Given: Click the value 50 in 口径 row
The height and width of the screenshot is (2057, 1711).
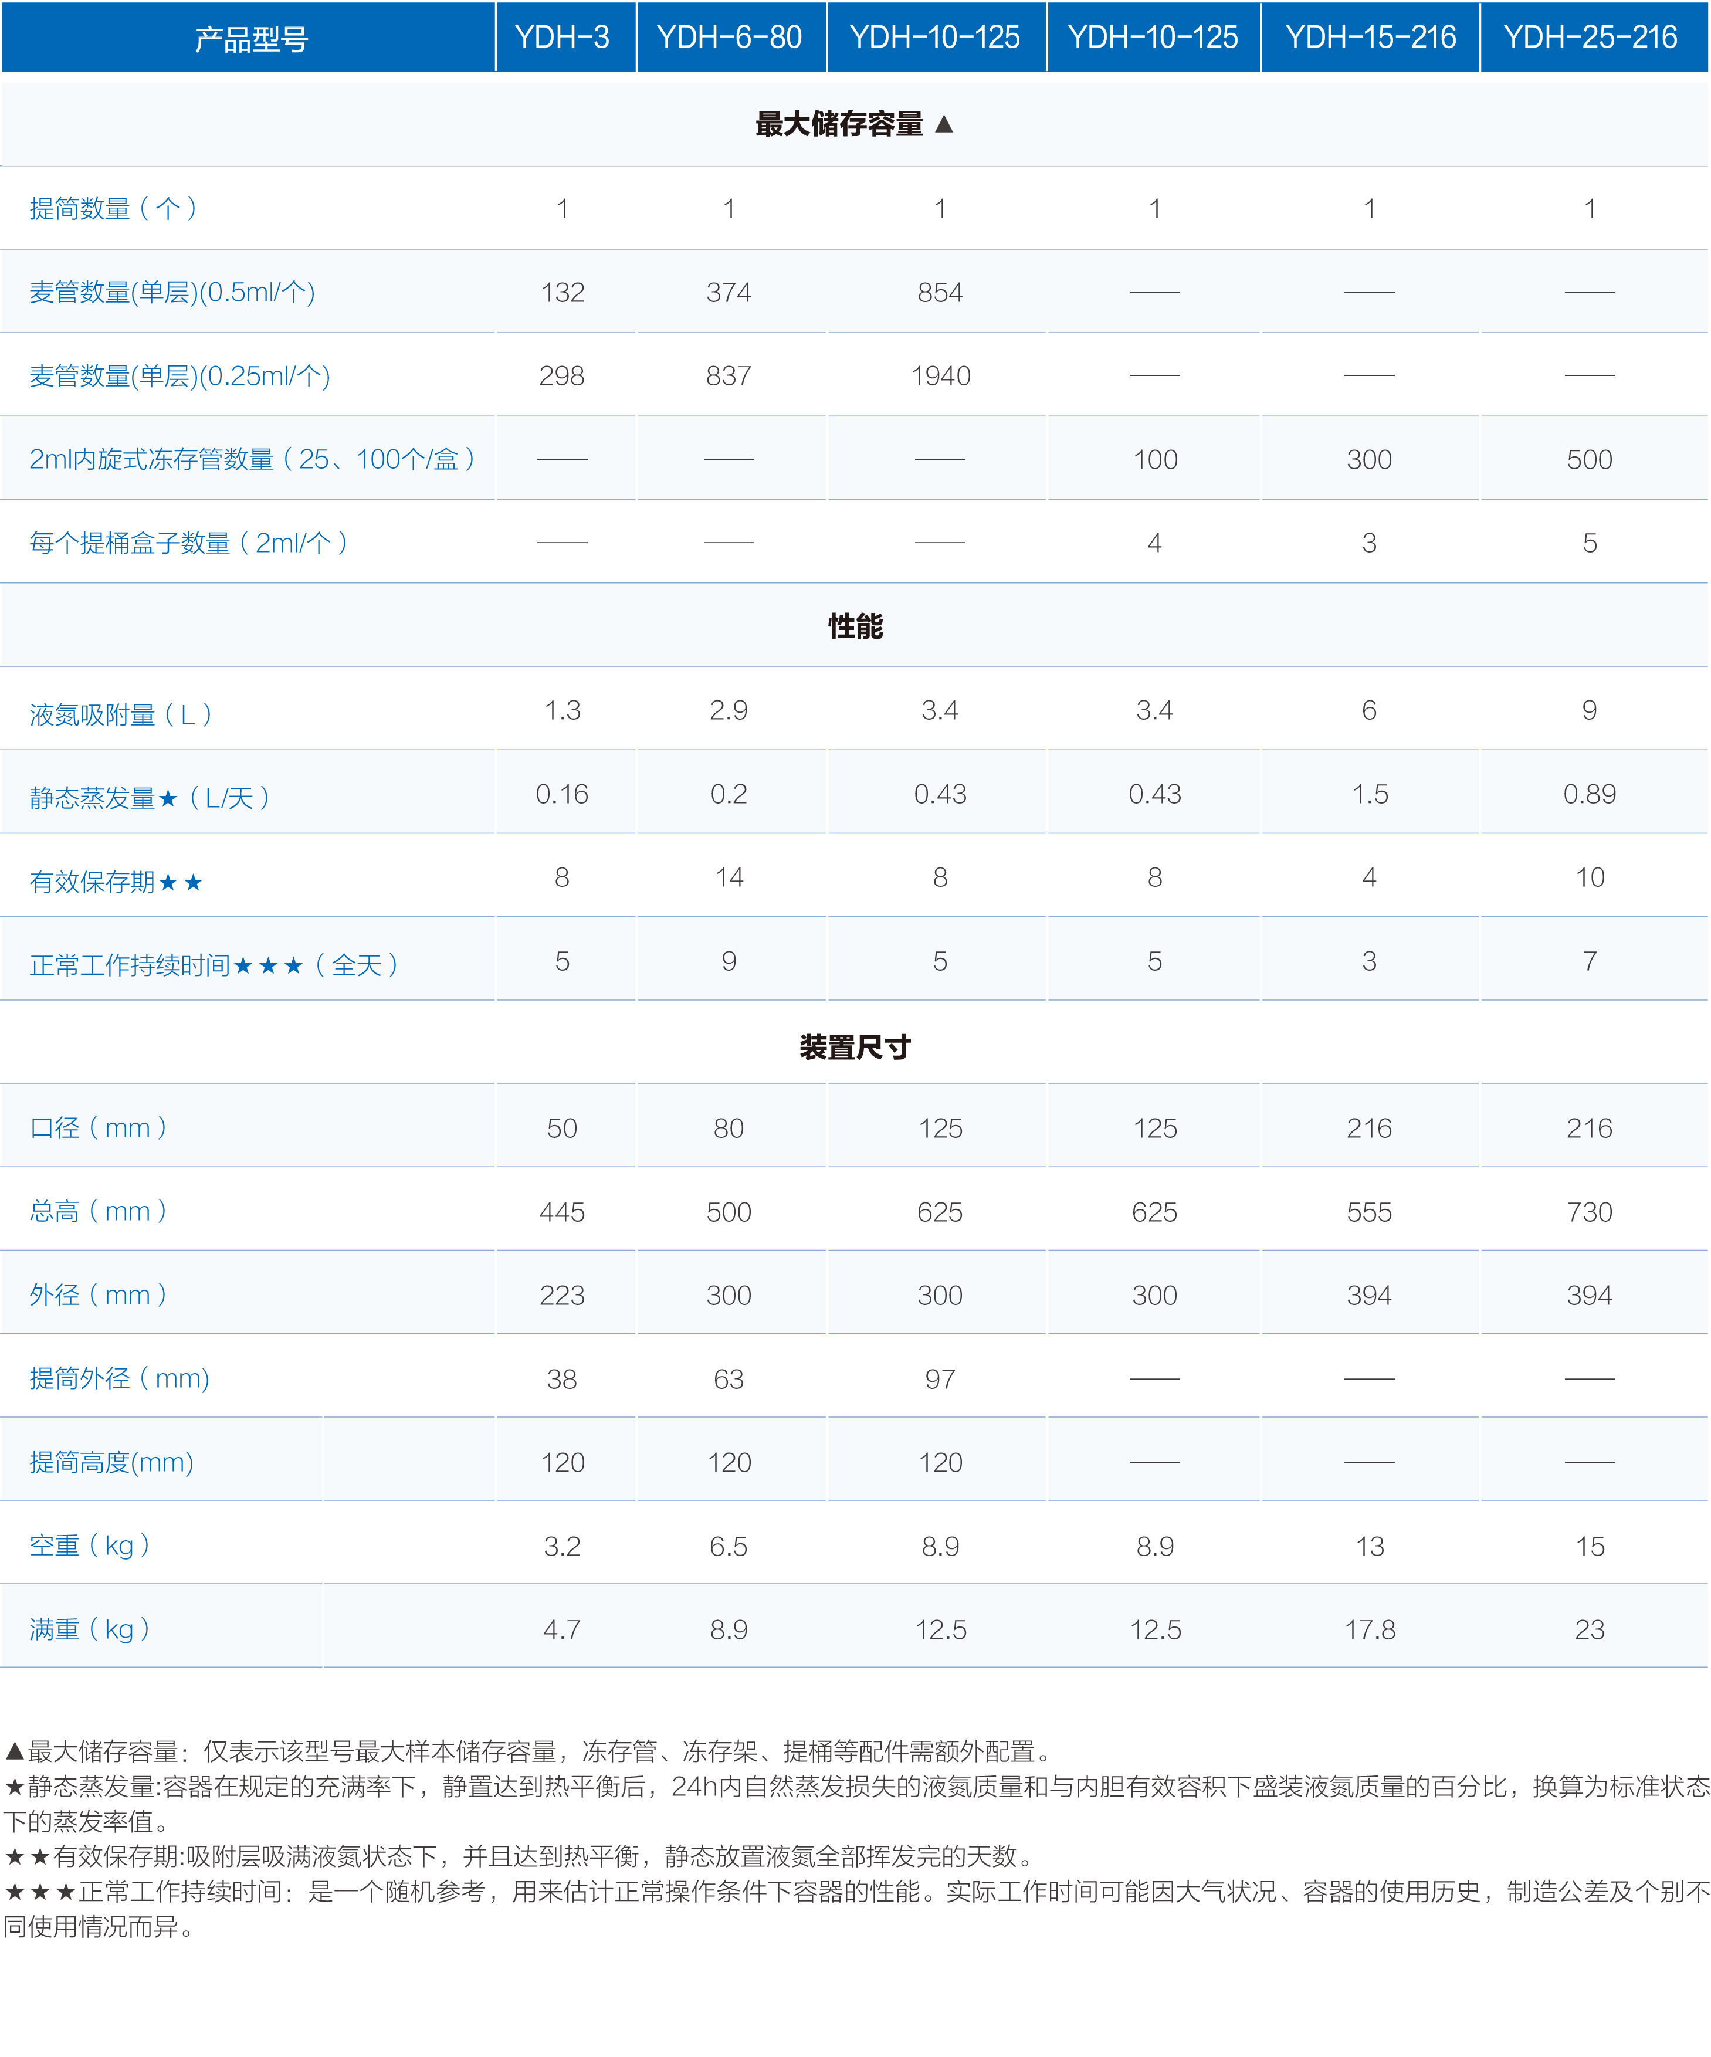Looking at the screenshot, I should [562, 1129].
